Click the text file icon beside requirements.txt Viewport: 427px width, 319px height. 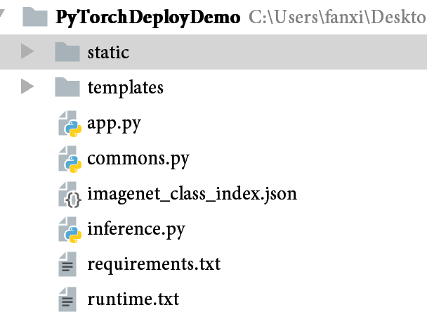point(67,264)
